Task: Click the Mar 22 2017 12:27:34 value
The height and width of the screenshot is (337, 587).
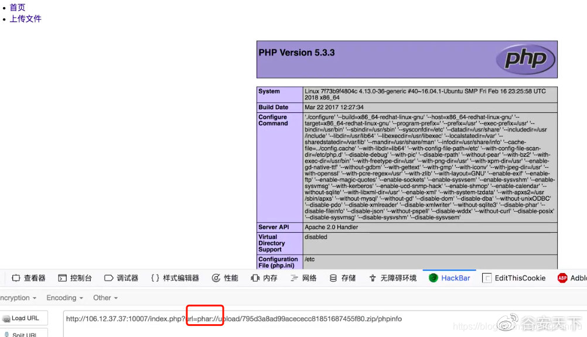Action: (x=334, y=107)
